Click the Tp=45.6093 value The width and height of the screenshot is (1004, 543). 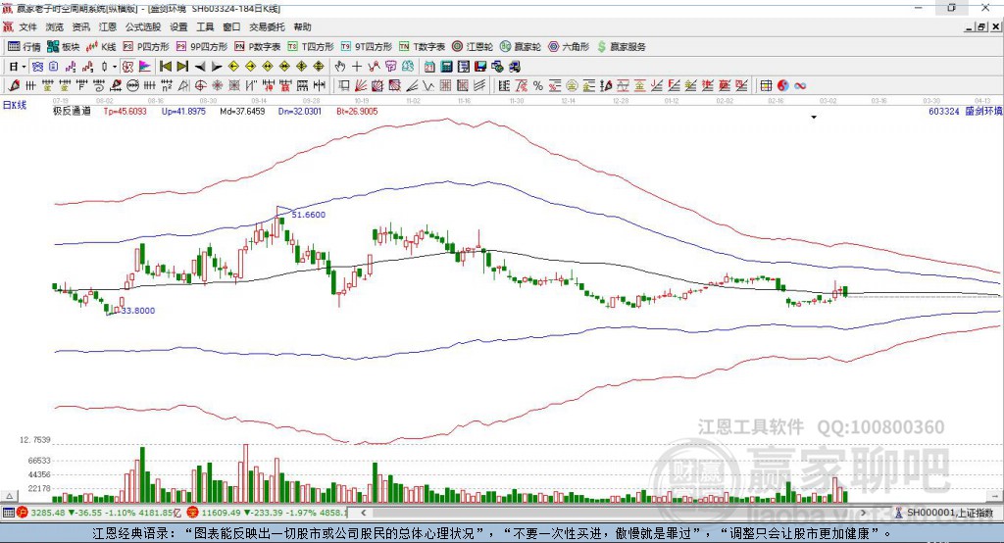click(x=125, y=111)
